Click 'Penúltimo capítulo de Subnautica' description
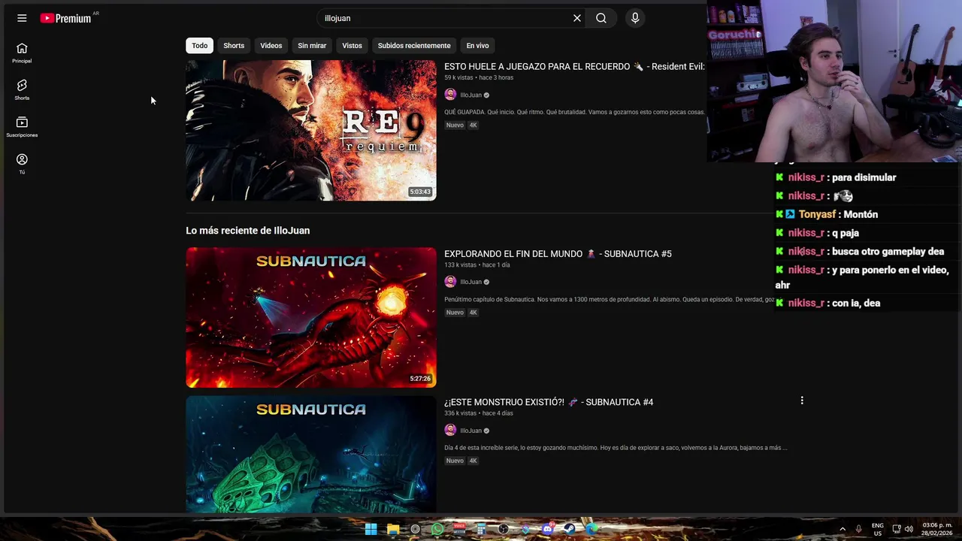The image size is (962, 541). [x=609, y=300]
